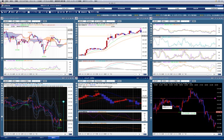Open the NY原油先物 news headline
Screen dimensions: 224x140
click(116, 15)
